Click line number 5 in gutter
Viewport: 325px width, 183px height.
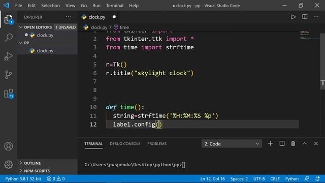click(x=95, y=65)
